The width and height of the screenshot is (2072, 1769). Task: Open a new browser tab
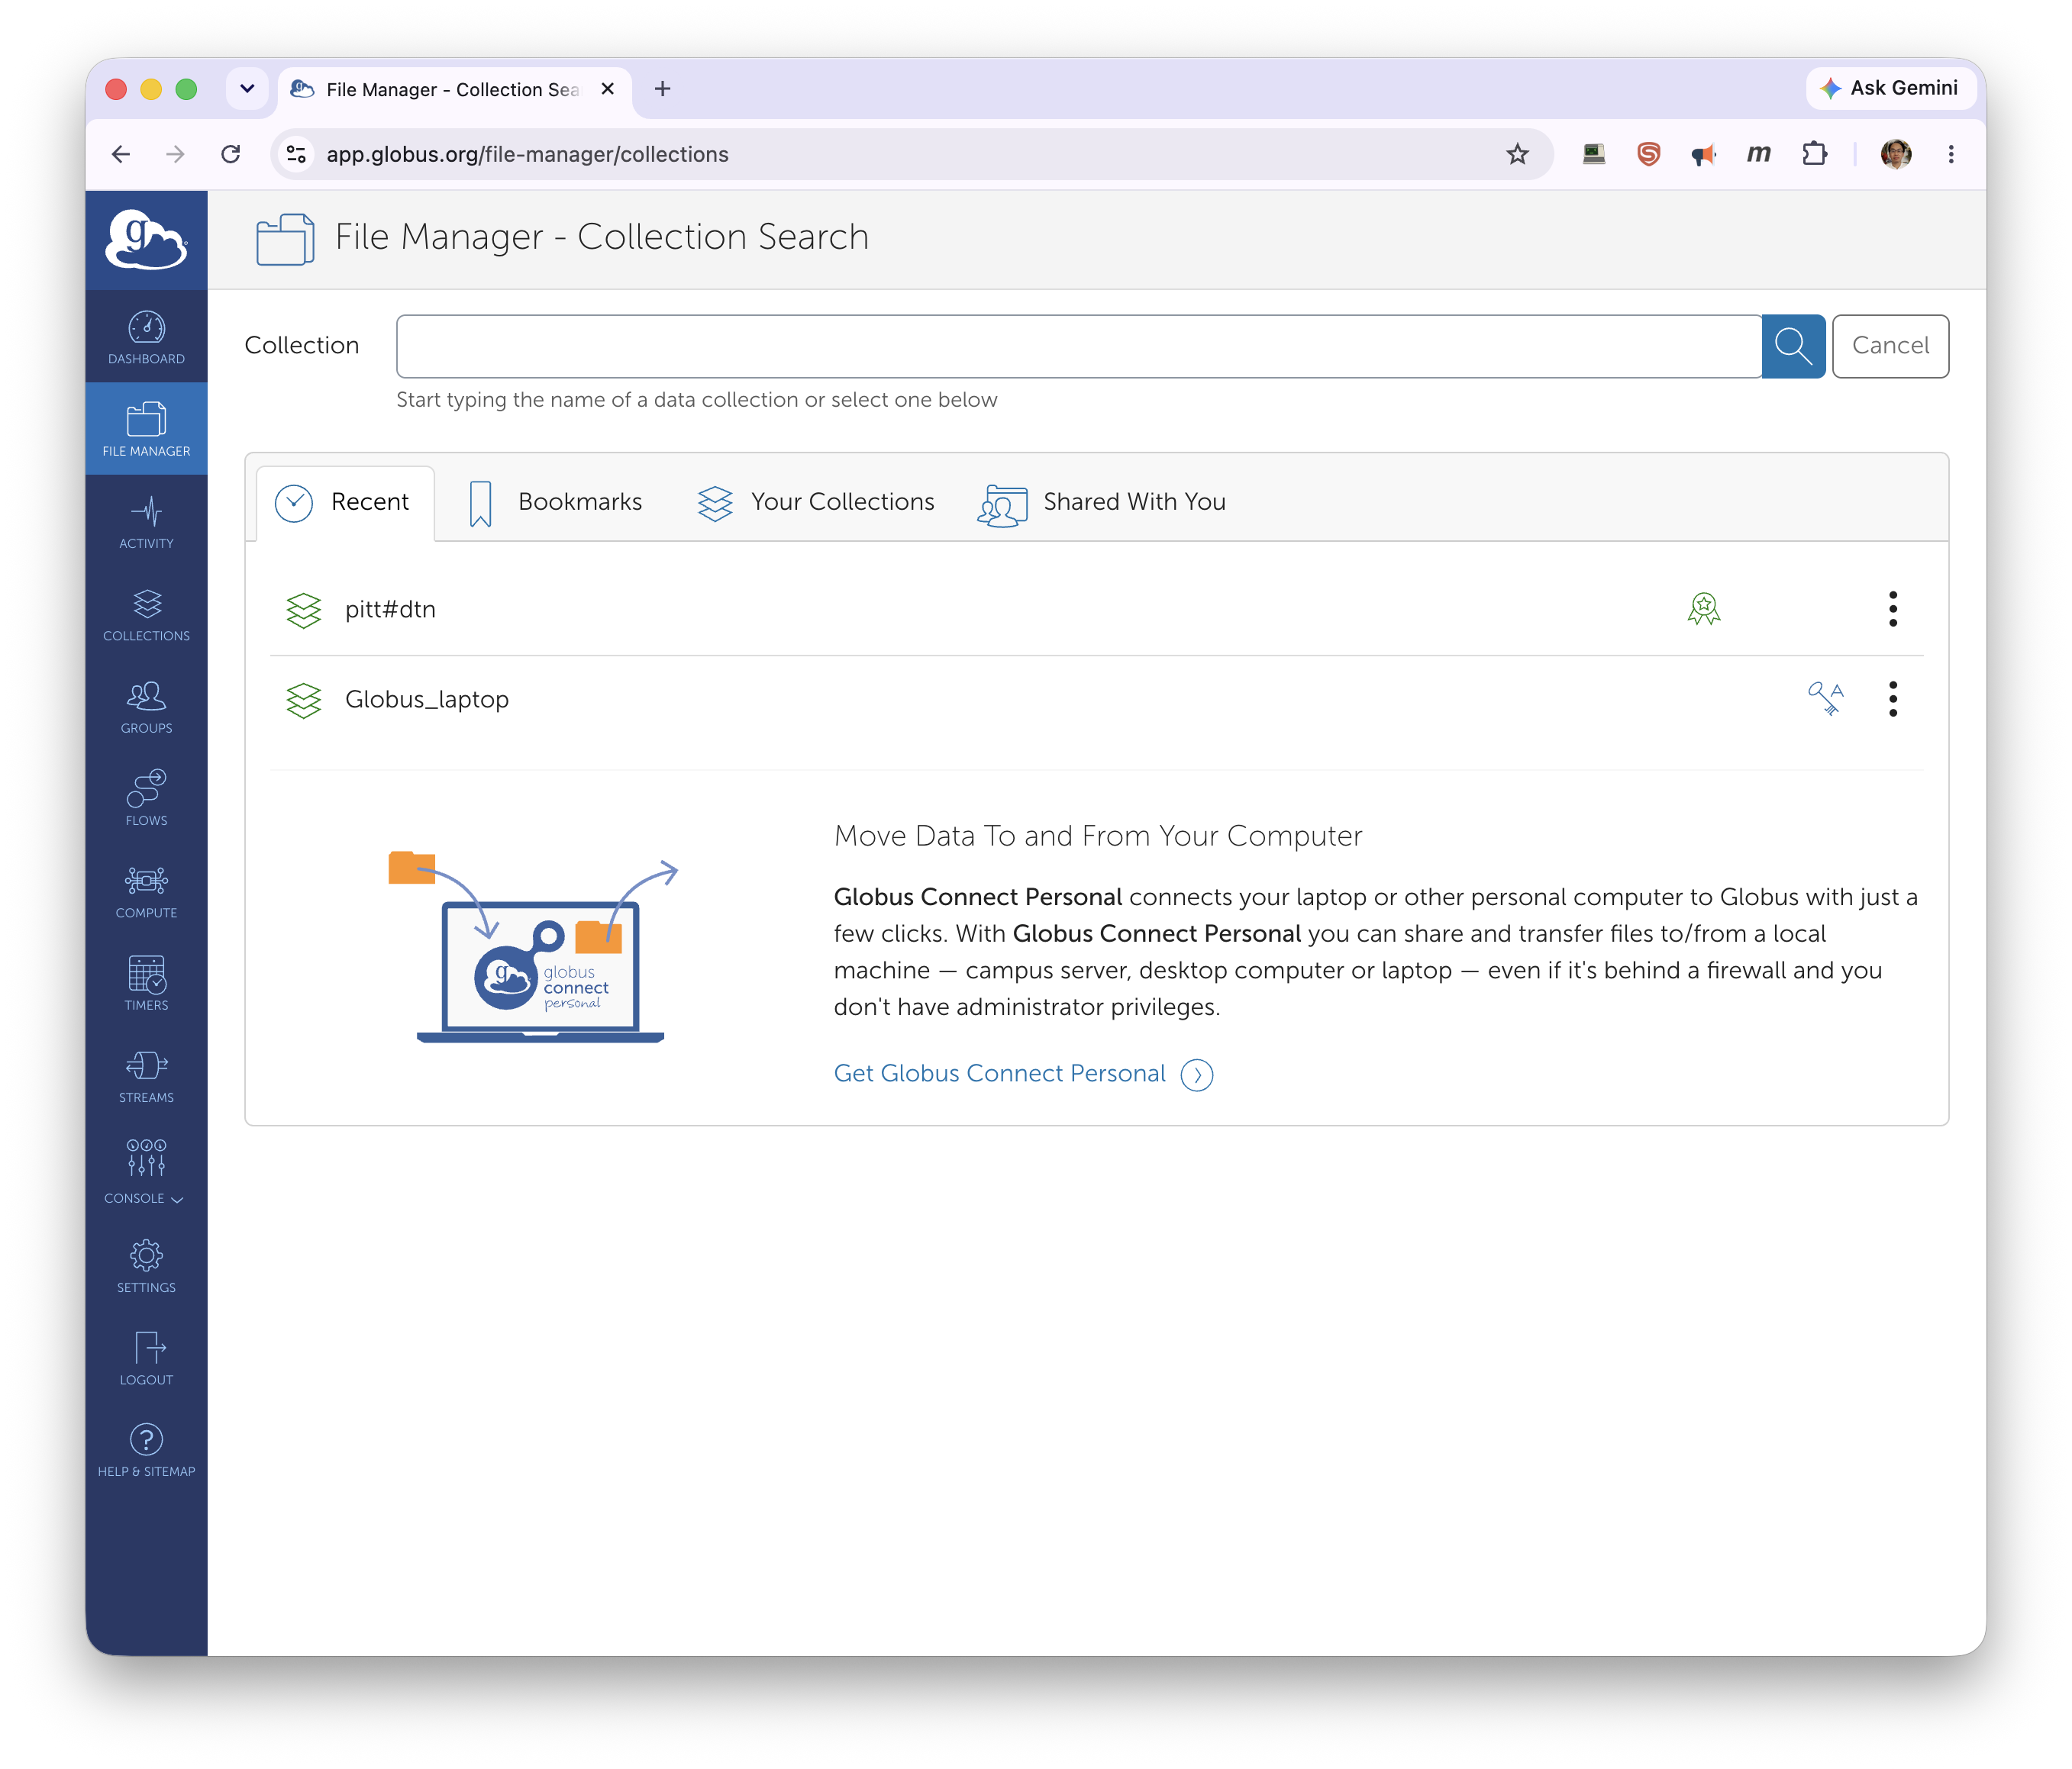tap(662, 89)
